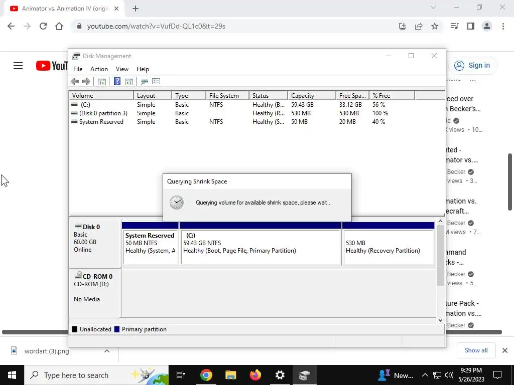This screenshot has width=514, height=385.
Task: Toggle the Show/Hide Console Tree toolbar icon
Action: coord(101,82)
